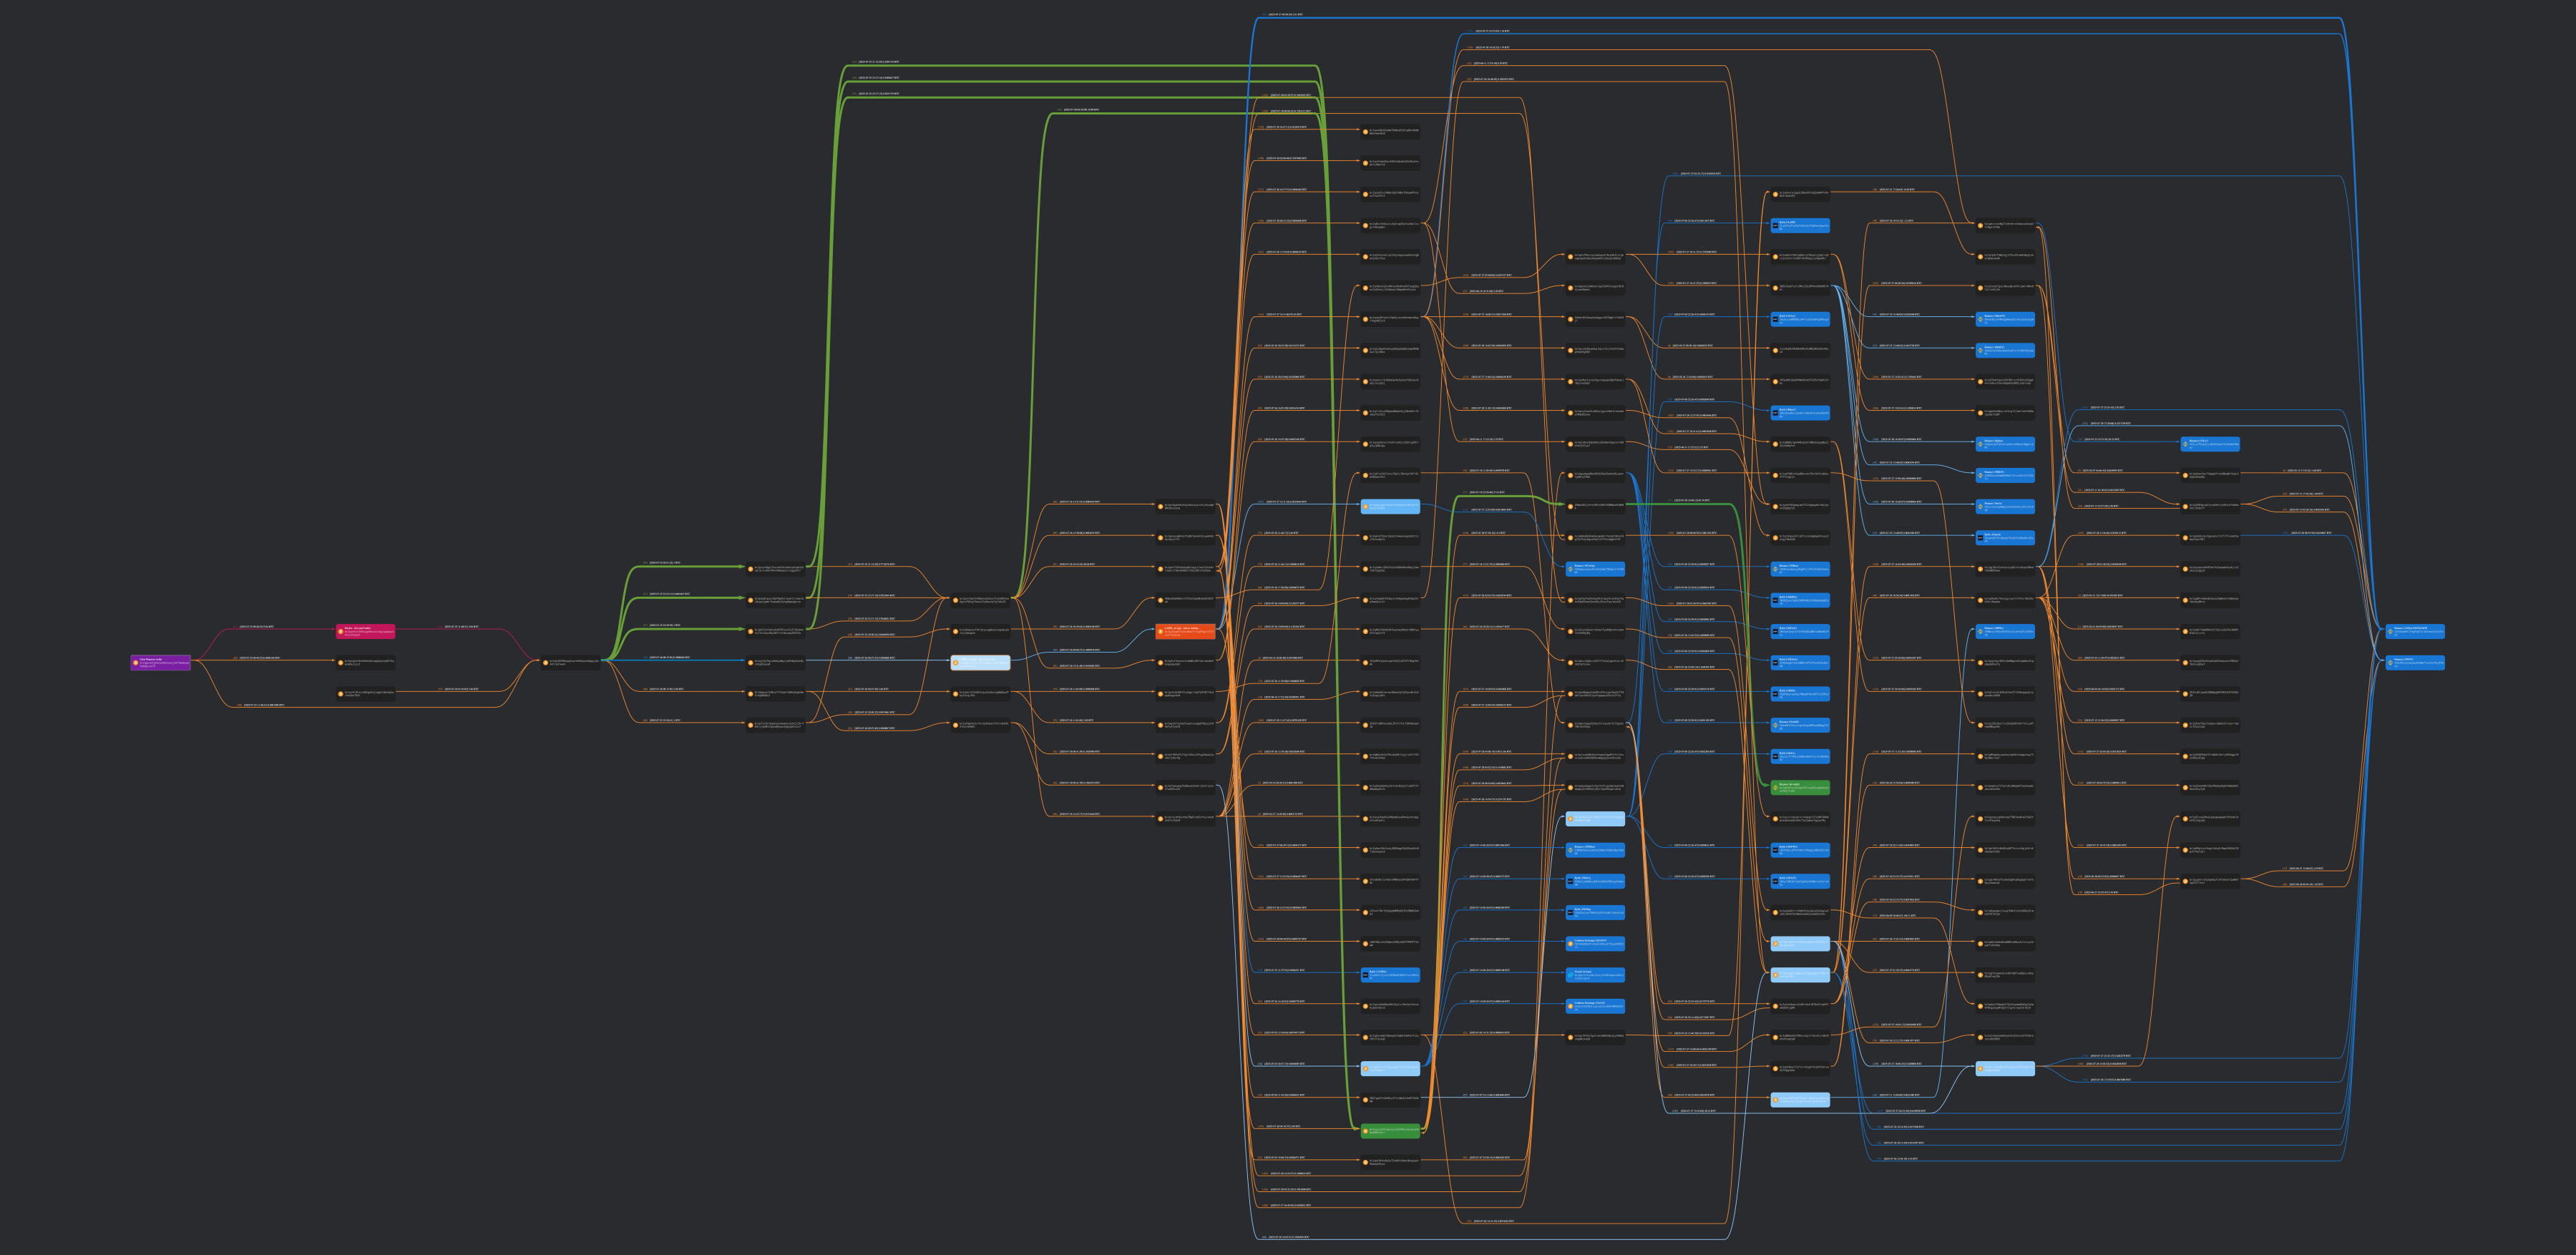
Task: Click Bybit logo on Bybit (13D7DU) node
Action: (1776, 850)
